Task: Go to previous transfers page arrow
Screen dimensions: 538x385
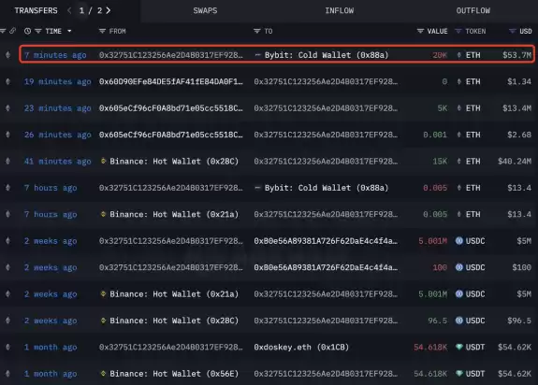Action: coord(69,10)
